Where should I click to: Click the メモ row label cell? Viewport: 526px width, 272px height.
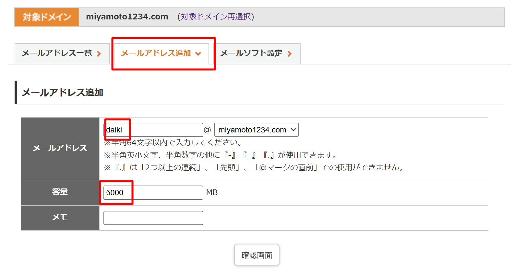click(x=60, y=218)
